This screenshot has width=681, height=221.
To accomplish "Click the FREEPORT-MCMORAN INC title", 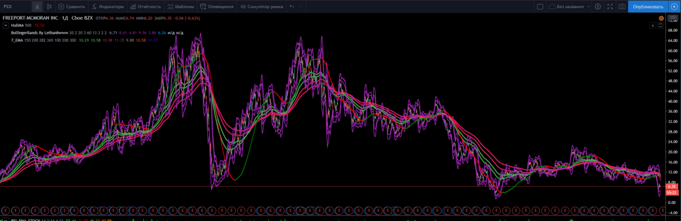I will click(30, 18).
